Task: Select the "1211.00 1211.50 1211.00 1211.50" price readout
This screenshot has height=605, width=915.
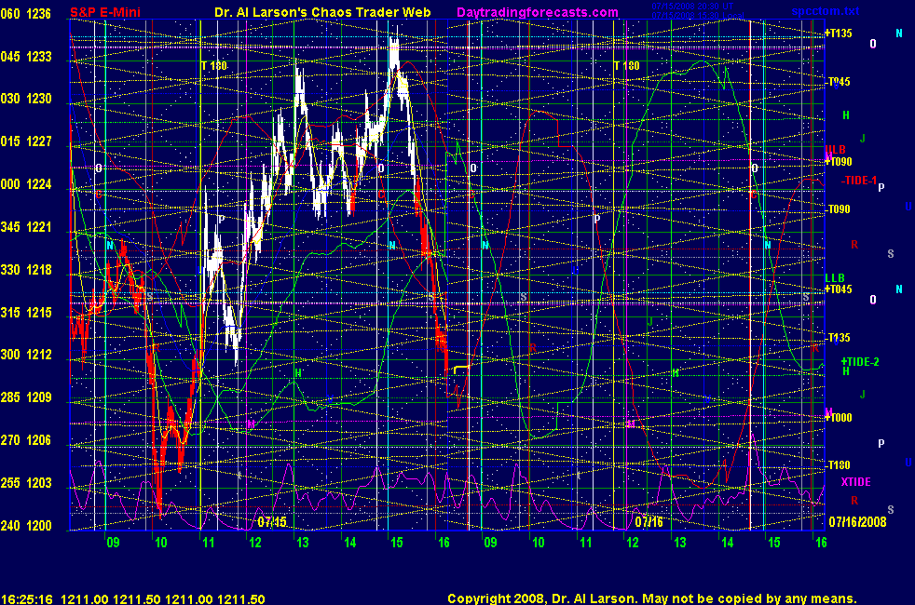Action: (163, 599)
